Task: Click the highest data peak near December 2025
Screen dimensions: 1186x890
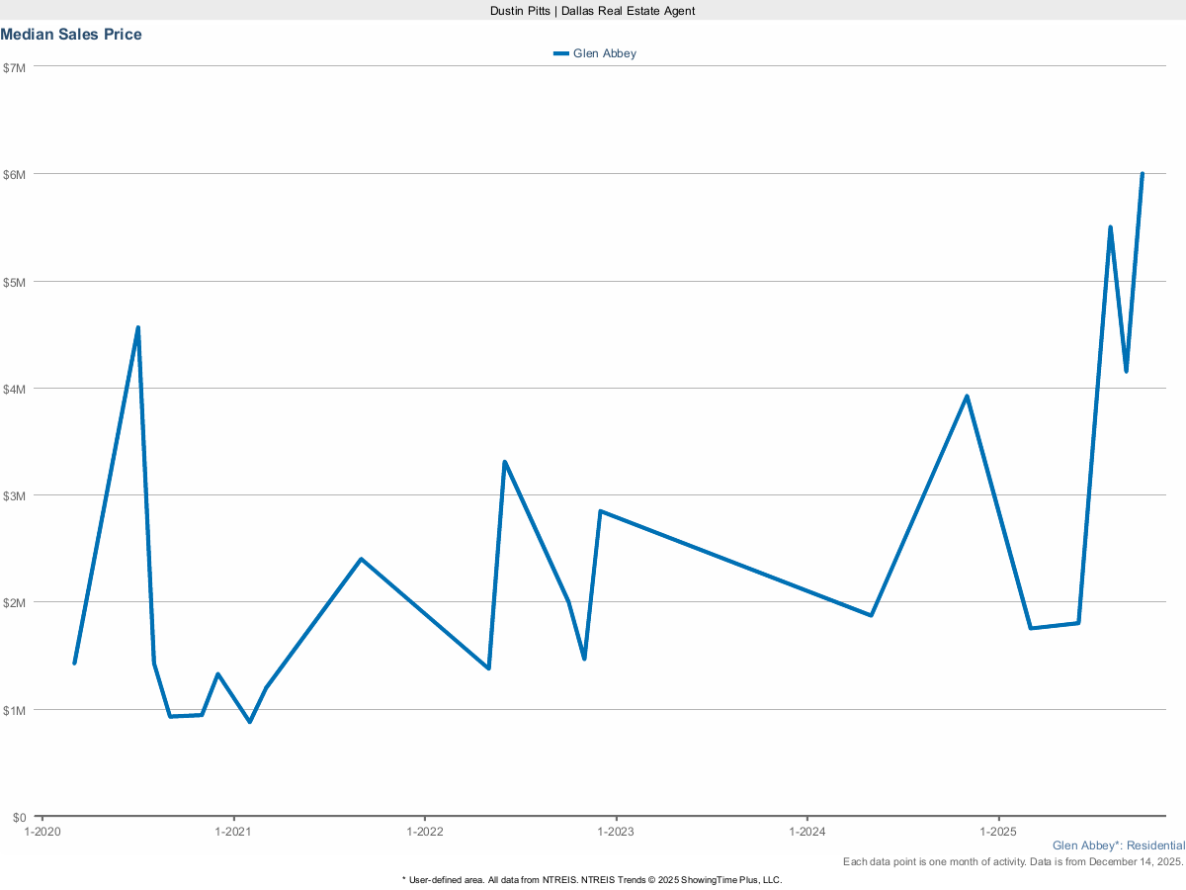Action: 1141,174
